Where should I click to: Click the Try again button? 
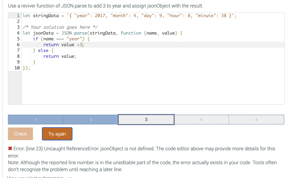point(57,133)
